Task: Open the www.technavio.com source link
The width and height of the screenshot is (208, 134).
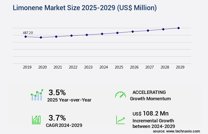Action: click(x=183, y=131)
